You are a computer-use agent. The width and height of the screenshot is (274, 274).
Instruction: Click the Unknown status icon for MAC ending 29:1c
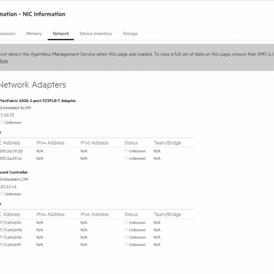point(126,158)
